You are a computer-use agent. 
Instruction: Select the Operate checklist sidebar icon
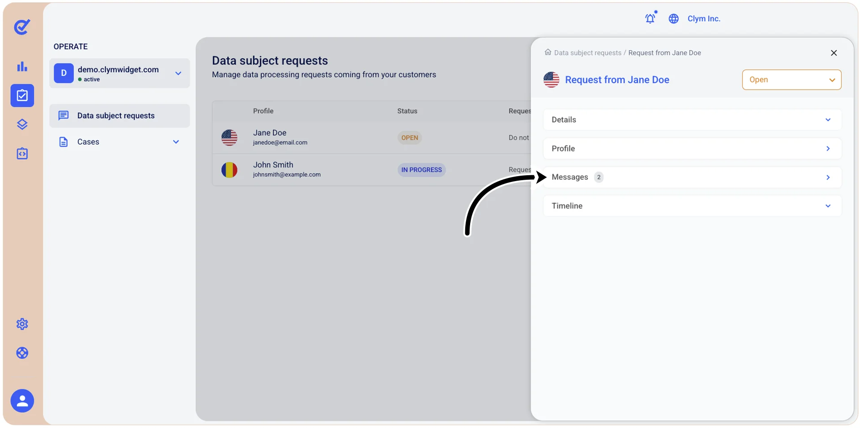(x=22, y=95)
